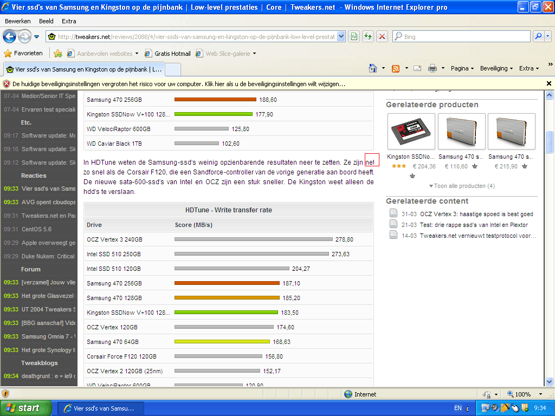Screen dimensions: 555x416
Task: Click the Read mail envelope icon
Action: pos(417,68)
